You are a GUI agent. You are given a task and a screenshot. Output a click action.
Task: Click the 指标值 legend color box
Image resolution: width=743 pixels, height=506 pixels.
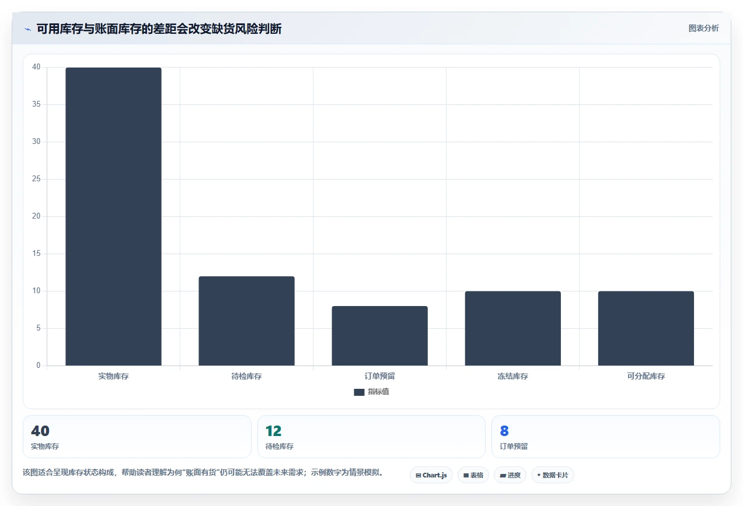(x=359, y=392)
